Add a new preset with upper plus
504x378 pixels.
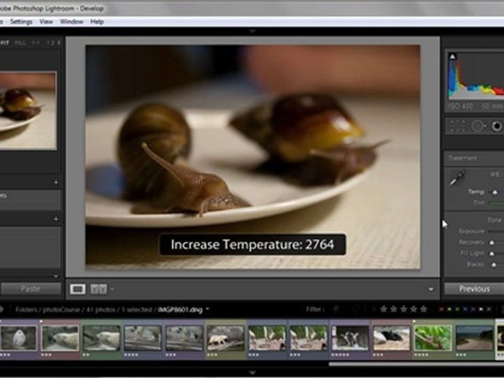click(x=56, y=182)
